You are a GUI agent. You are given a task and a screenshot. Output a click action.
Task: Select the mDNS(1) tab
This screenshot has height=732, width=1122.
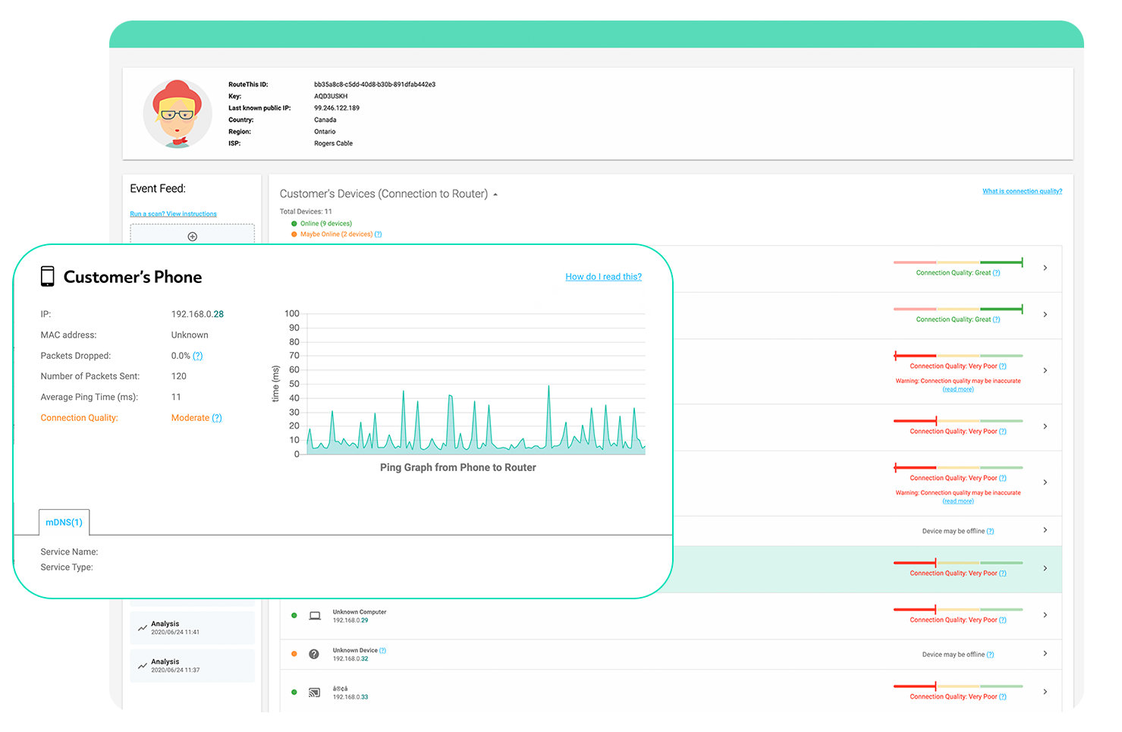(x=64, y=523)
